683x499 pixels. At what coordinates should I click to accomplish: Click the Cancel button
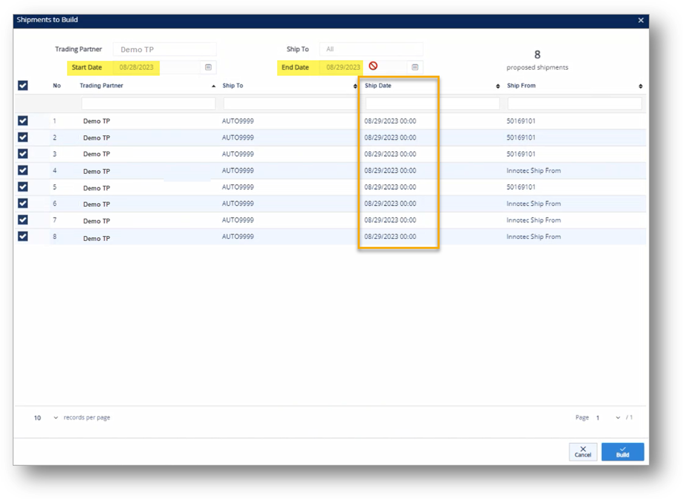pyautogui.click(x=582, y=452)
